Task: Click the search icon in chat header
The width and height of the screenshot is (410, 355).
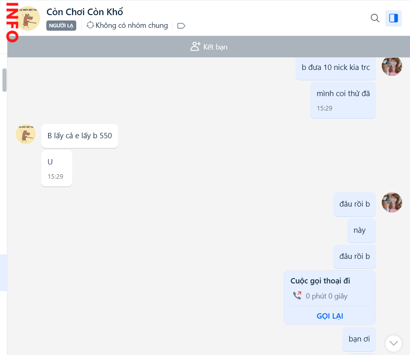Action: coord(375,18)
